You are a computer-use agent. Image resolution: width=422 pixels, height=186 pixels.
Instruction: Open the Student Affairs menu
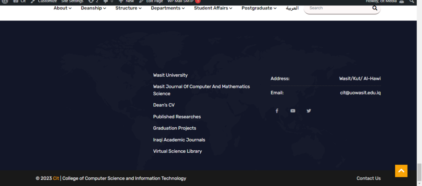click(213, 8)
